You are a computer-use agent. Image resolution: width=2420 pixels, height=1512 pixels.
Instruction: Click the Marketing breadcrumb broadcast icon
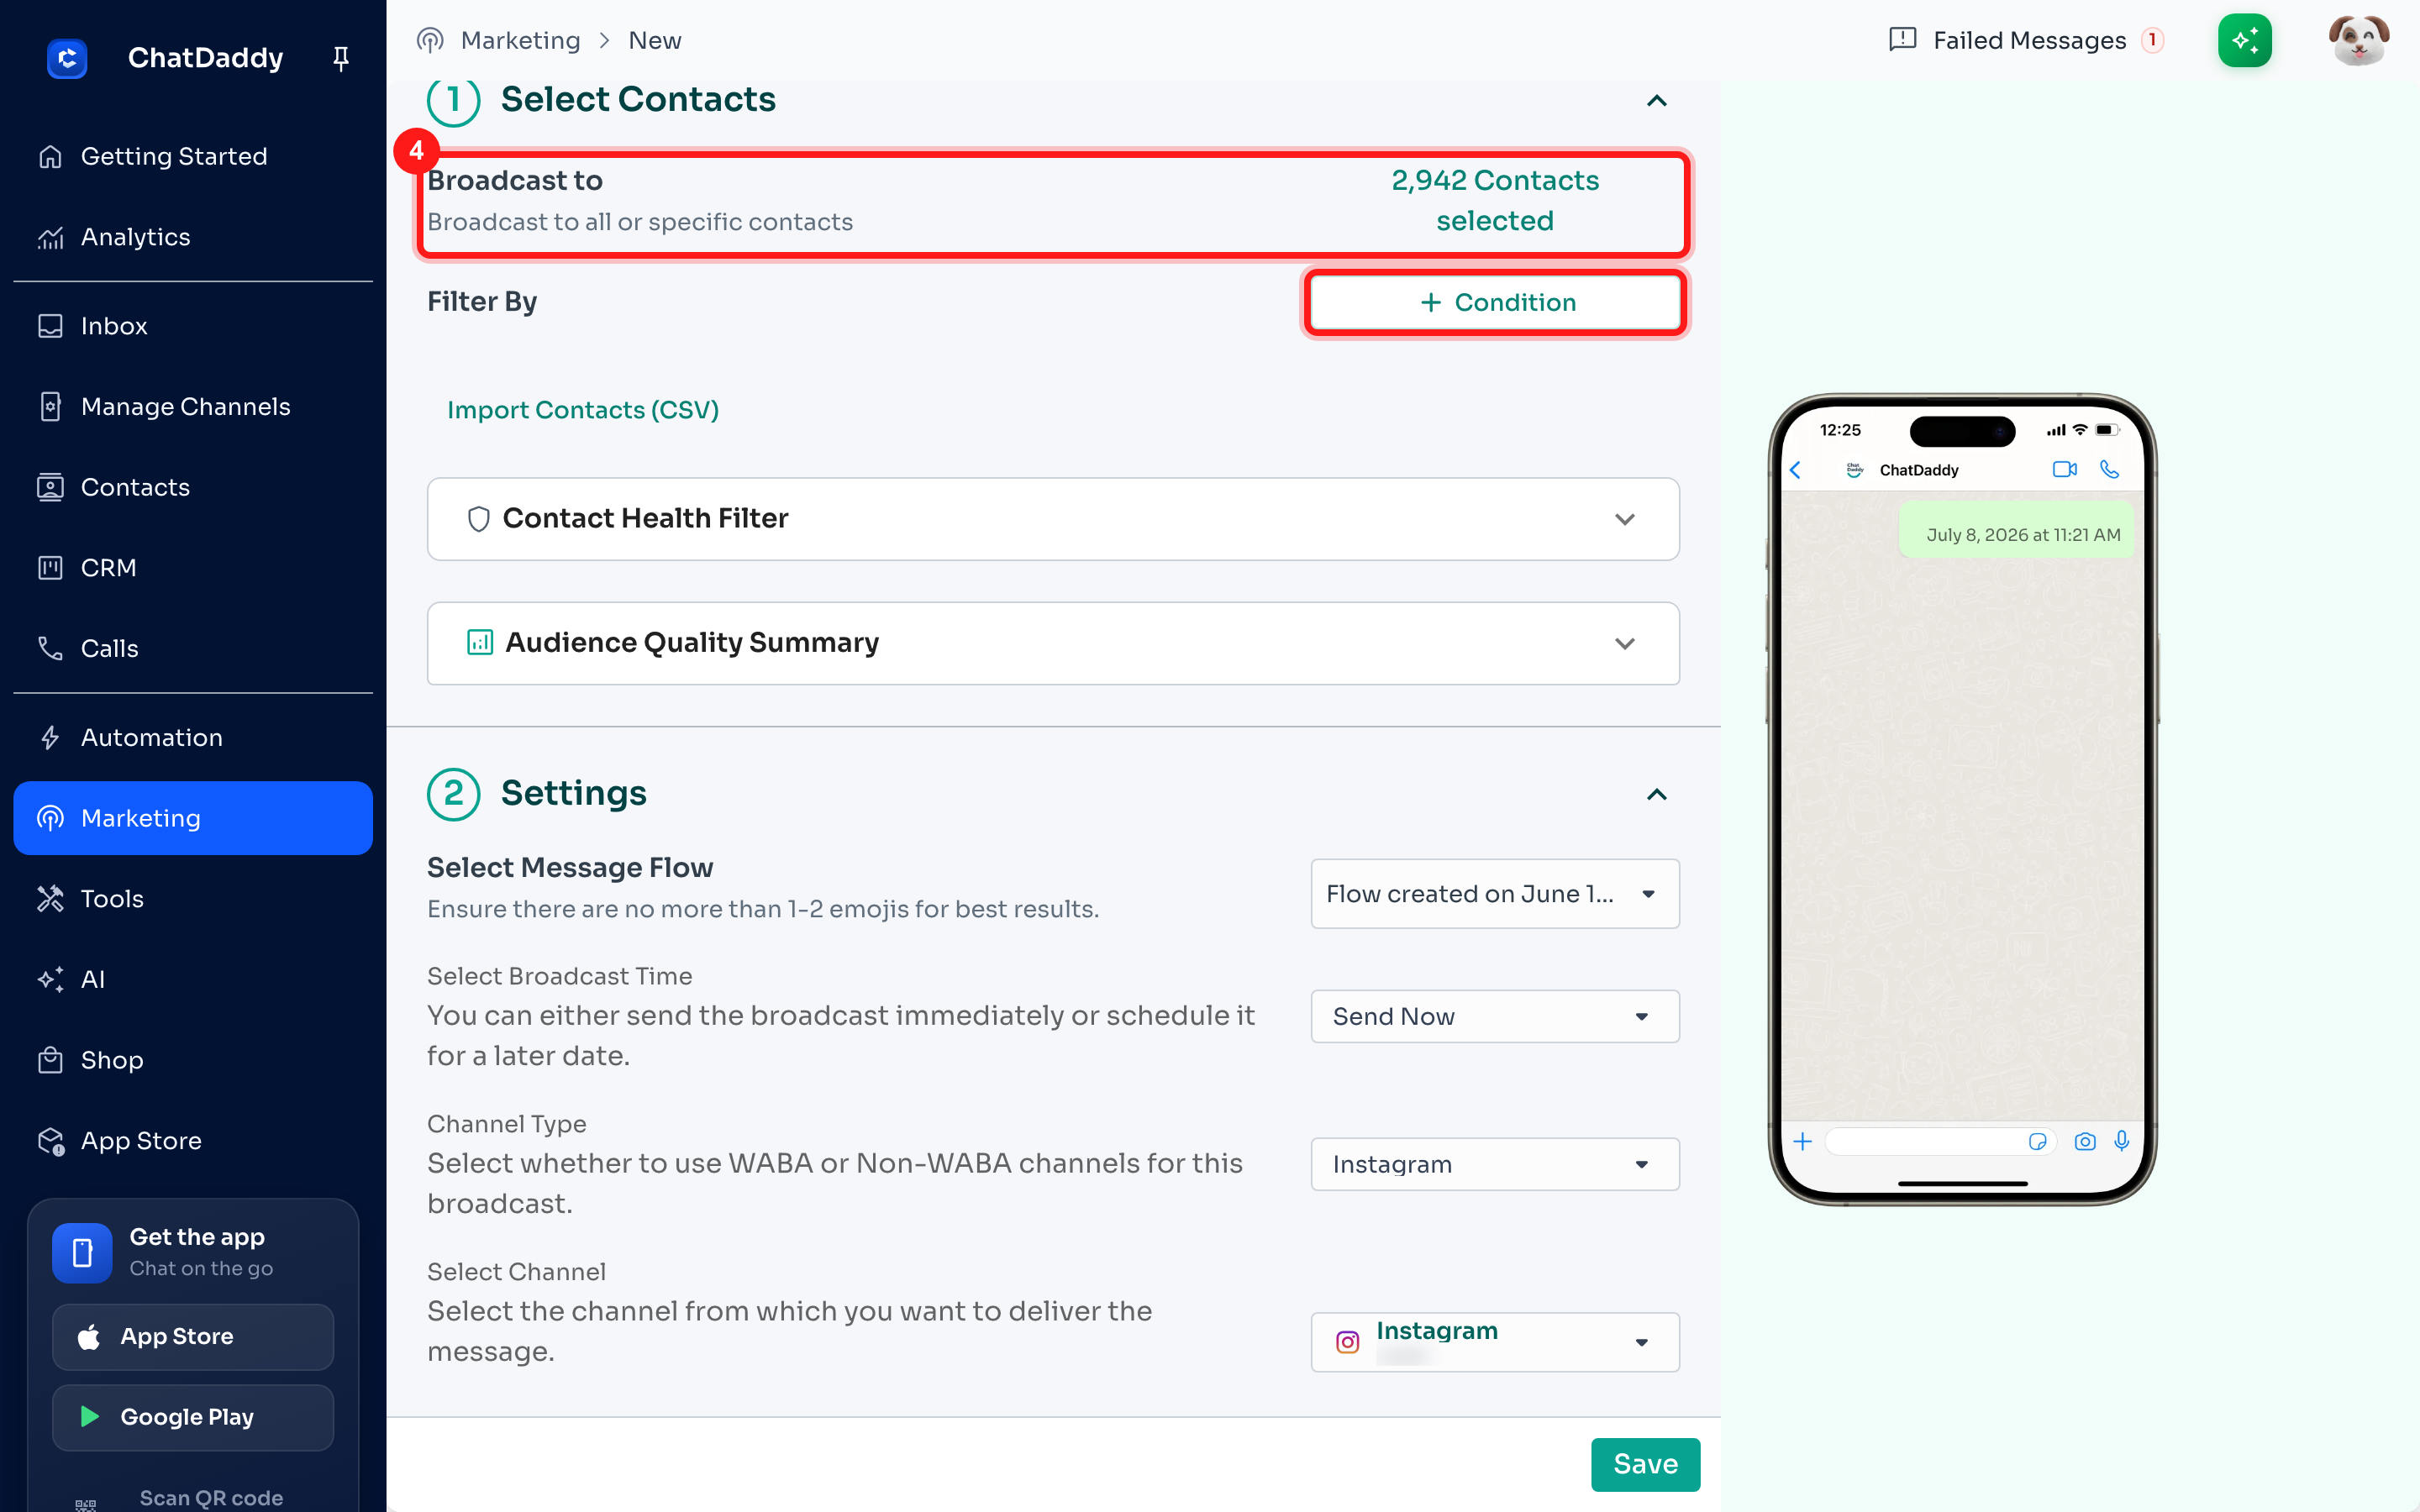pyautogui.click(x=430, y=40)
